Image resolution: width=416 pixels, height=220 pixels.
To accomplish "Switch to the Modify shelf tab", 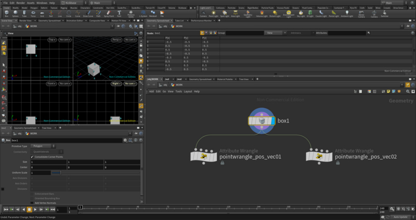I will point(16,8).
